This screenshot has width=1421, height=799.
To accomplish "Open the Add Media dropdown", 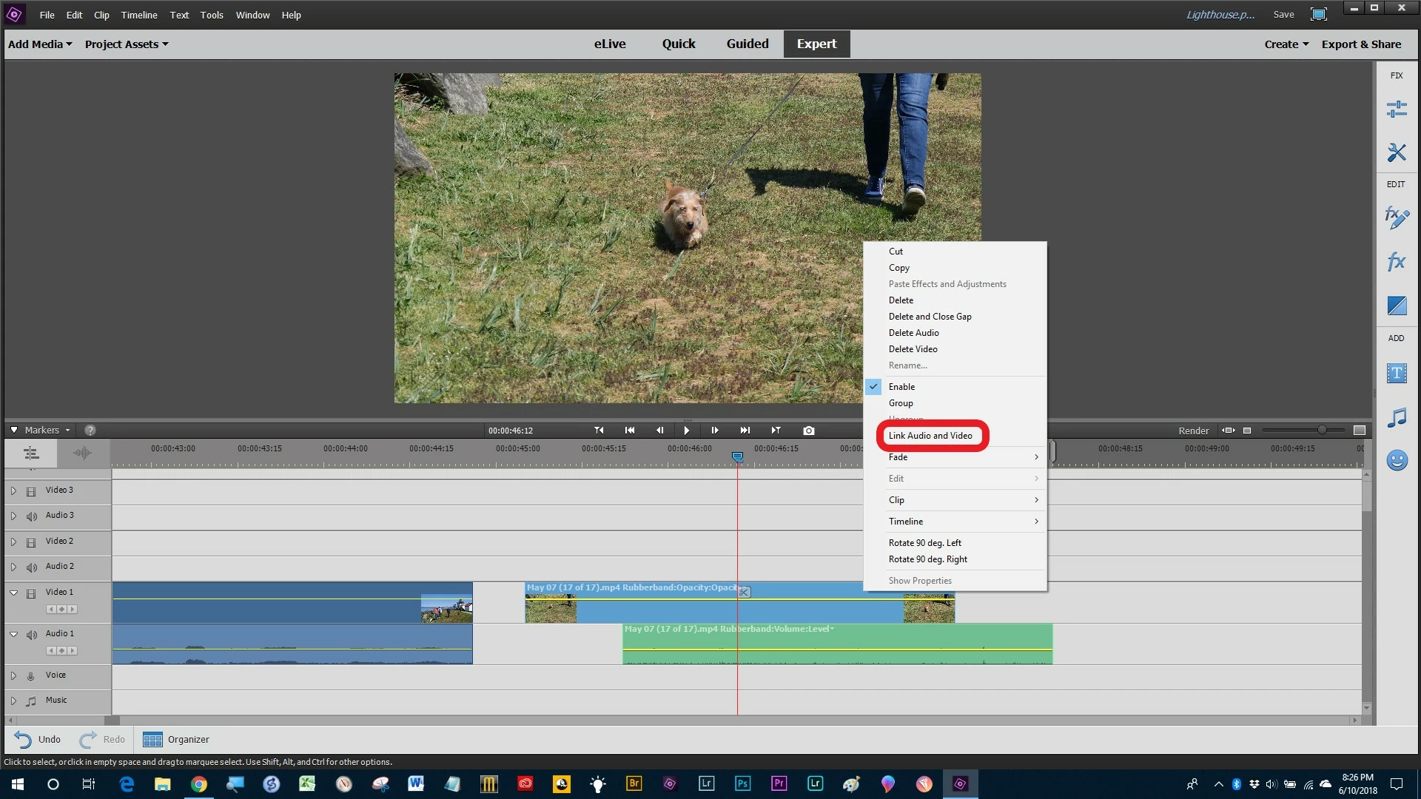I will coord(40,44).
